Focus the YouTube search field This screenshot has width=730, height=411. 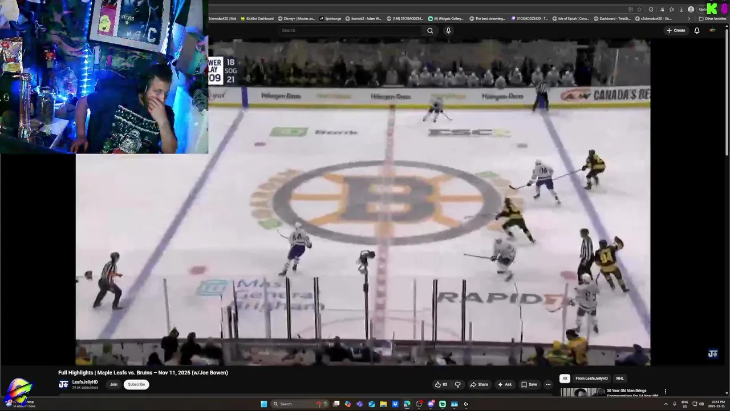pos(351,30)
